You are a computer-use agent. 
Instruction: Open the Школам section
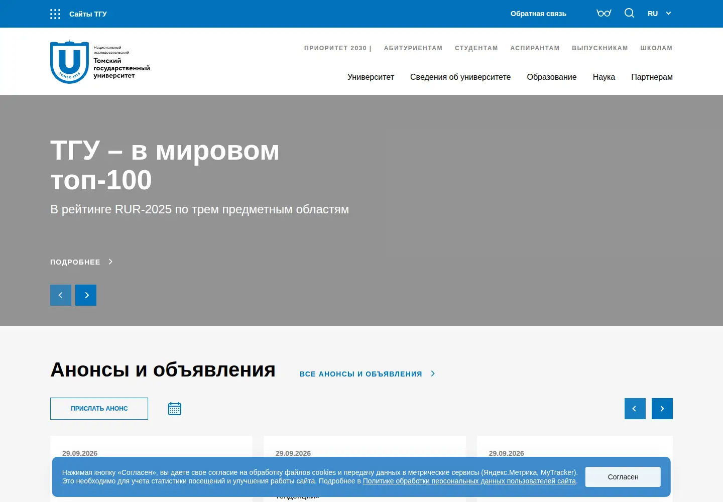(x=656, y=48)
